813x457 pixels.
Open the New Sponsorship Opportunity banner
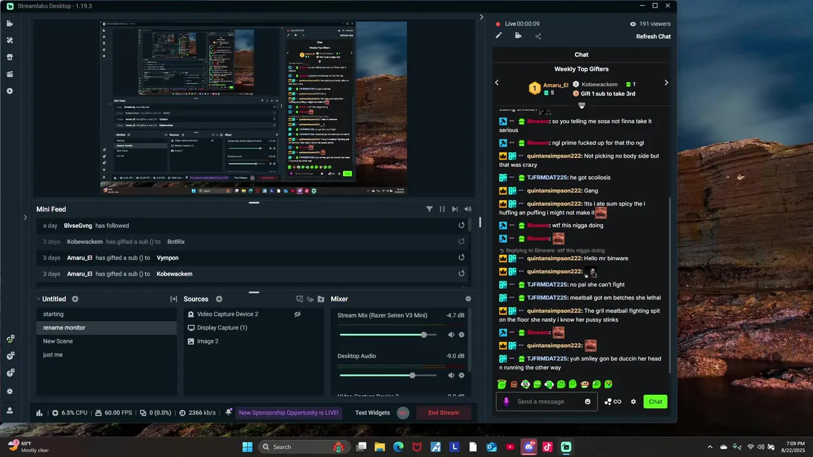click(289, 413)
